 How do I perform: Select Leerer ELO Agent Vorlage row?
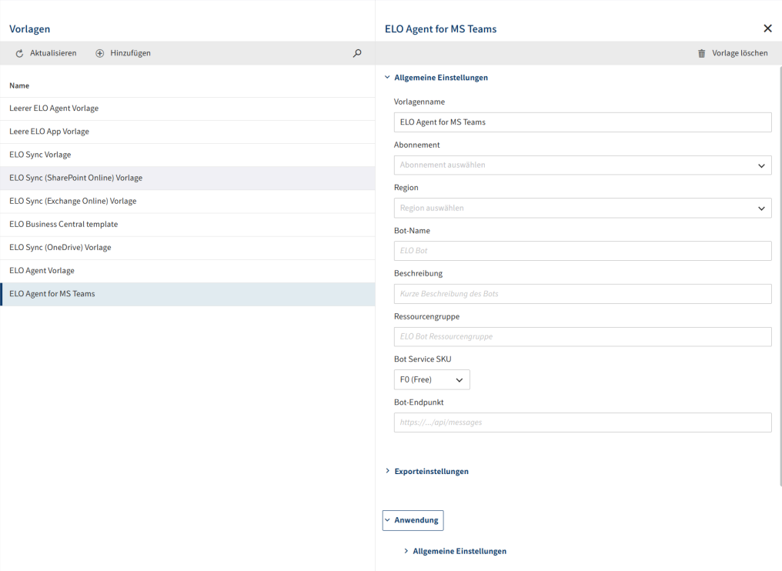click(x=188, y=109)
